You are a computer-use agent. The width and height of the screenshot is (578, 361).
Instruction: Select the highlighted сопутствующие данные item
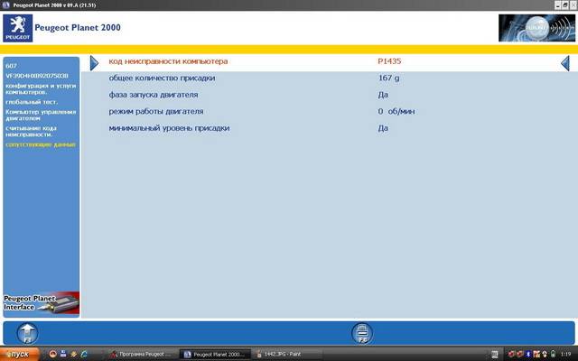pyautogui.click(x=41, y=144)
